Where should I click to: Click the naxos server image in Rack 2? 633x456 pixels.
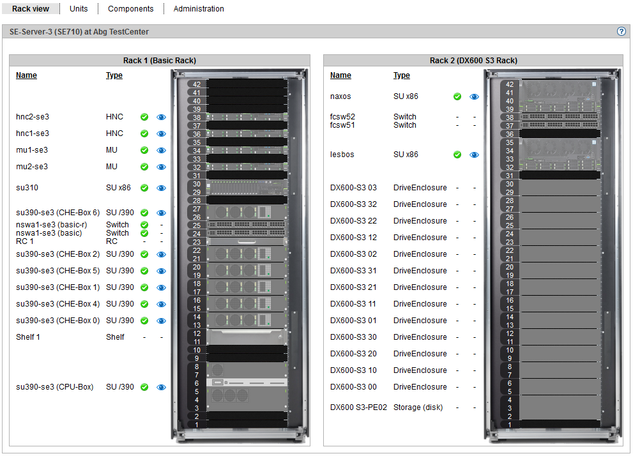click(x=559, y=96)
